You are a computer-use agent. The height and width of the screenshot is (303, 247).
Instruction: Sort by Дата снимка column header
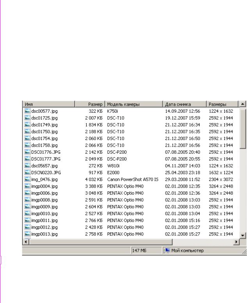click(x=185, y=104)
